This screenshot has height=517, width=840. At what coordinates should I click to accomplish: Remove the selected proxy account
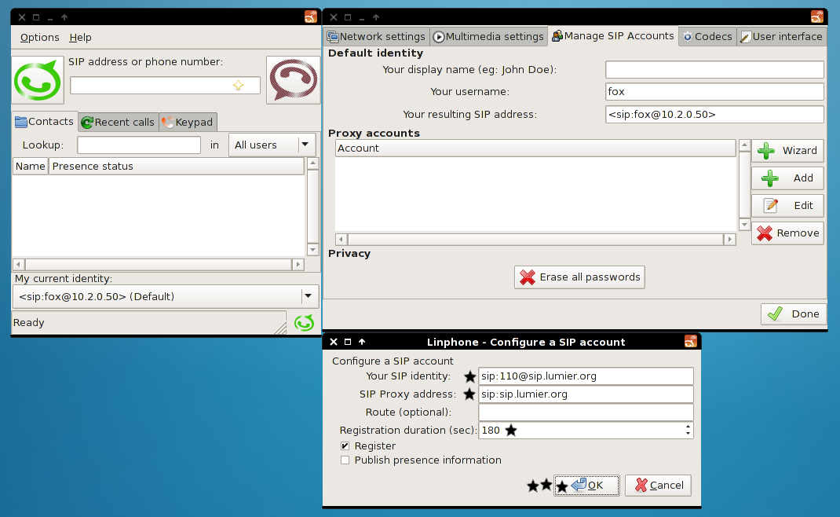click(787, 233)
